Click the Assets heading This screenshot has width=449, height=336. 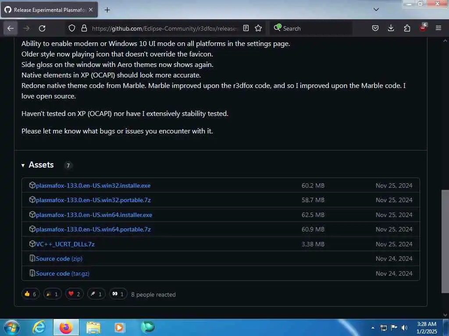click(x=41, y=165)
